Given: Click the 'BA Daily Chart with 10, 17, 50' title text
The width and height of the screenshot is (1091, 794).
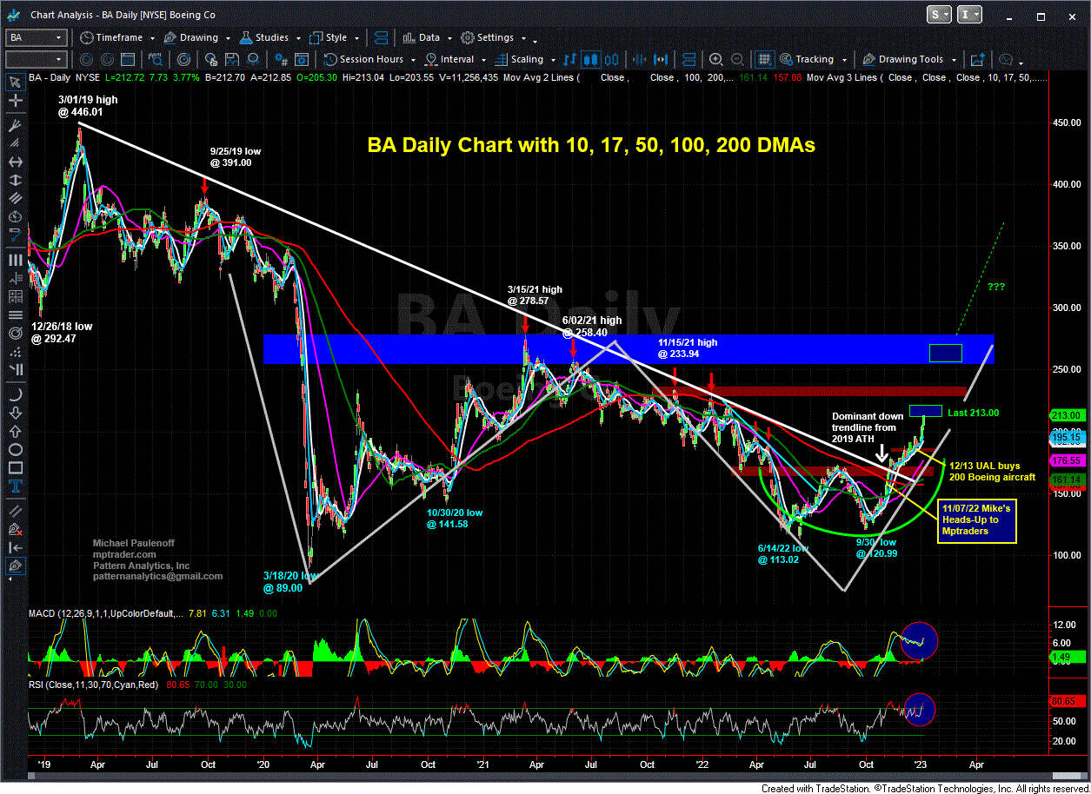Looking at the screenshot, I should pos(591,145).
